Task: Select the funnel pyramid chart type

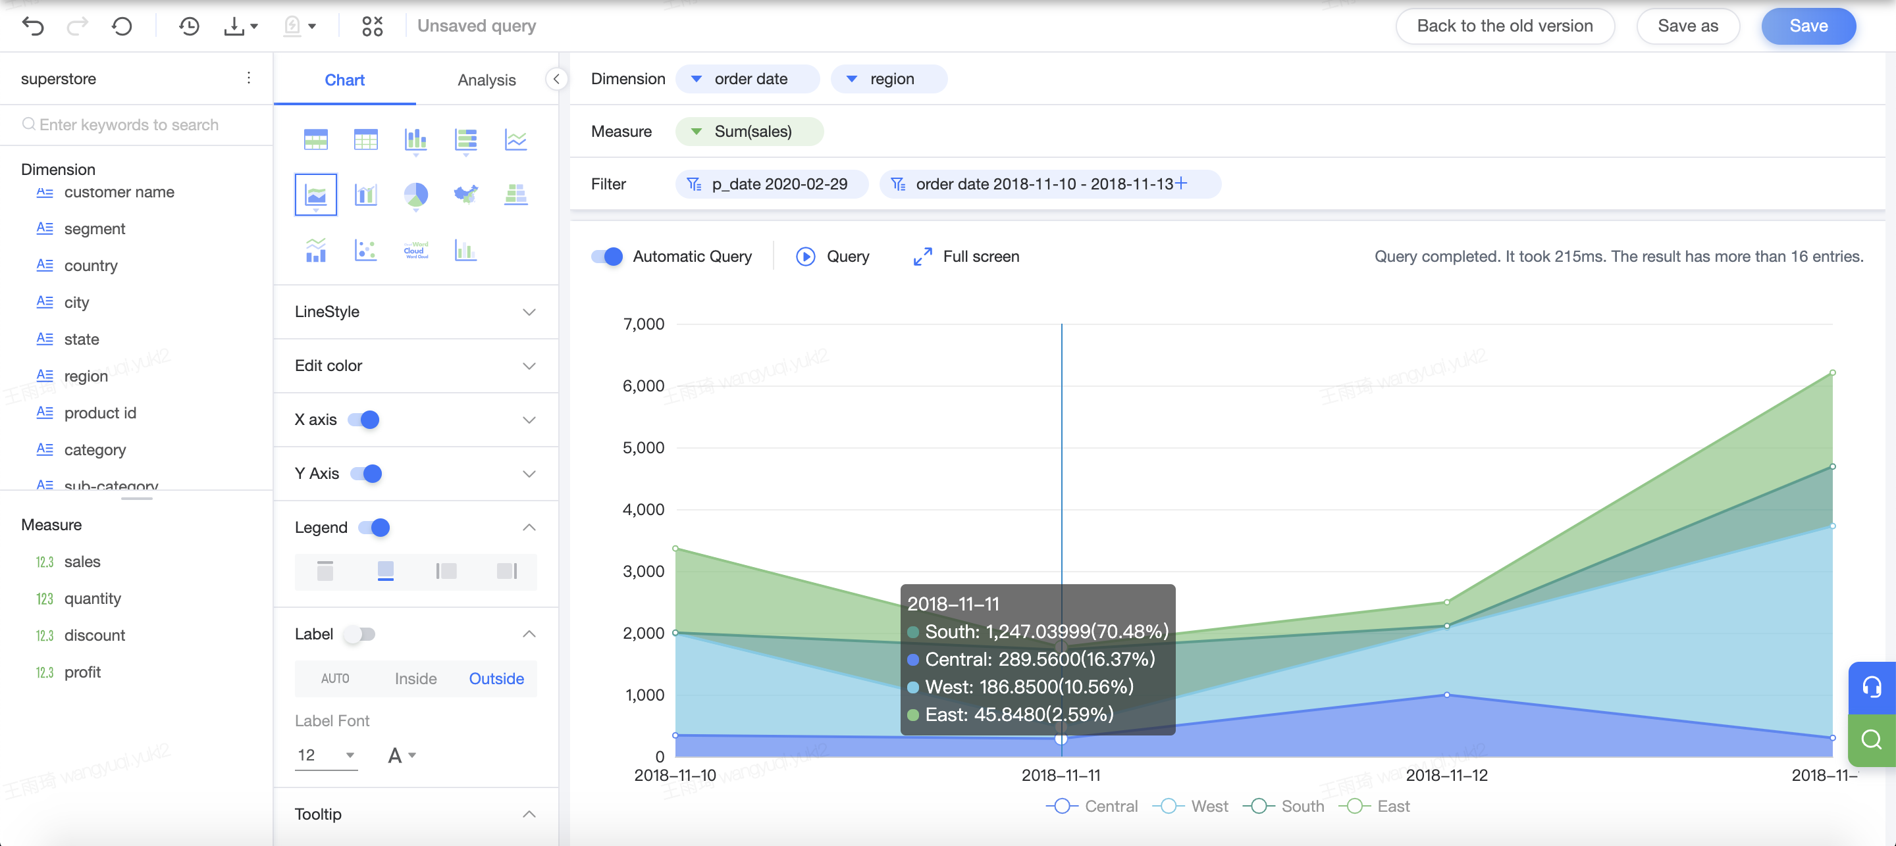Action: (x=516, y=194)
